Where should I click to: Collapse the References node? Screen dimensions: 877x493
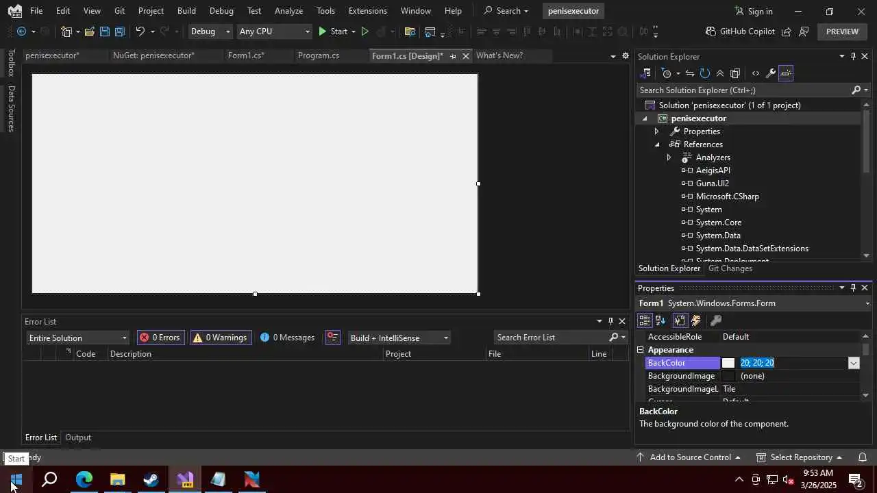point(656,144)
